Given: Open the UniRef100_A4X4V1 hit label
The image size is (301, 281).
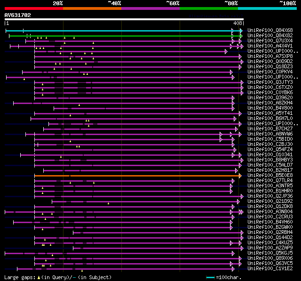Looking at the screenshot, I should (270, 46).
